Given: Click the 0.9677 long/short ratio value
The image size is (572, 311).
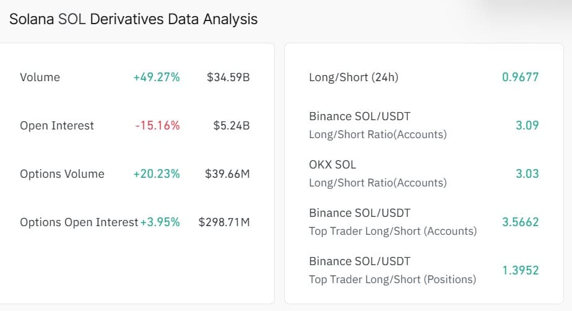Looking at the screenshot, I should (520, 77).
